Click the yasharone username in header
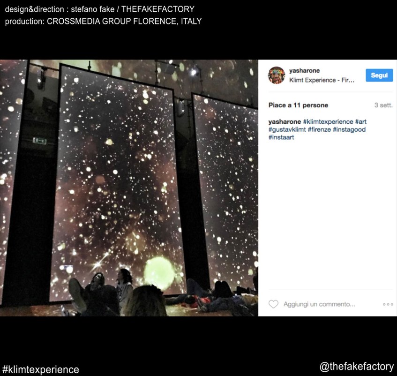The width and height of the screenshot is (397, 376). click(304, 70)
